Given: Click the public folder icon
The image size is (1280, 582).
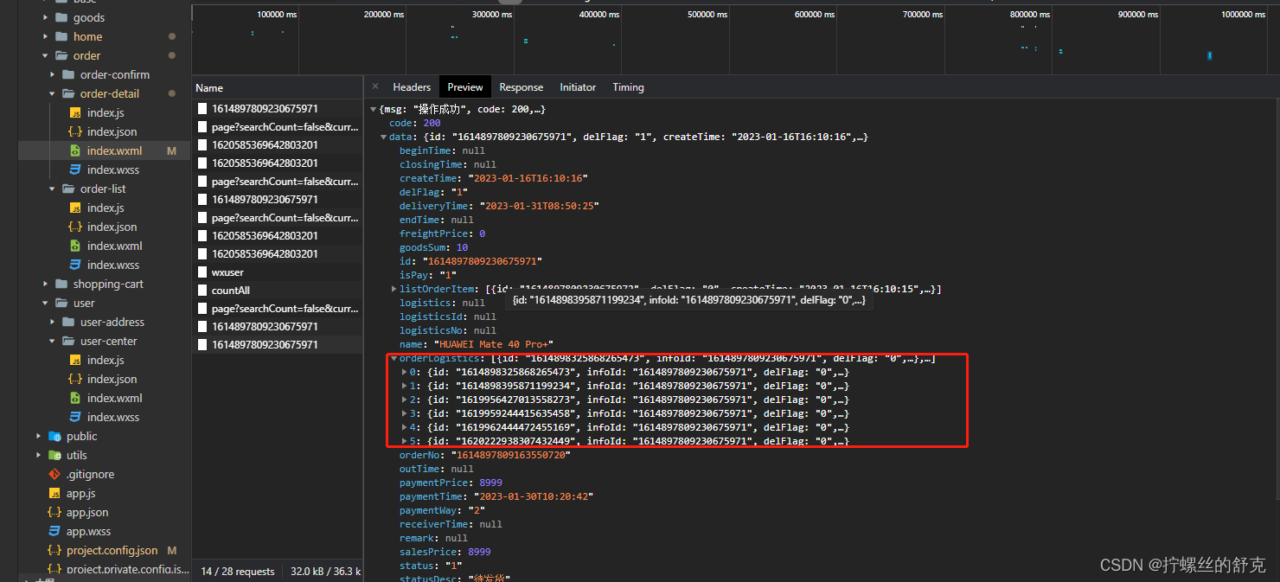Looking at the screenshot, I should click(54, 436).
